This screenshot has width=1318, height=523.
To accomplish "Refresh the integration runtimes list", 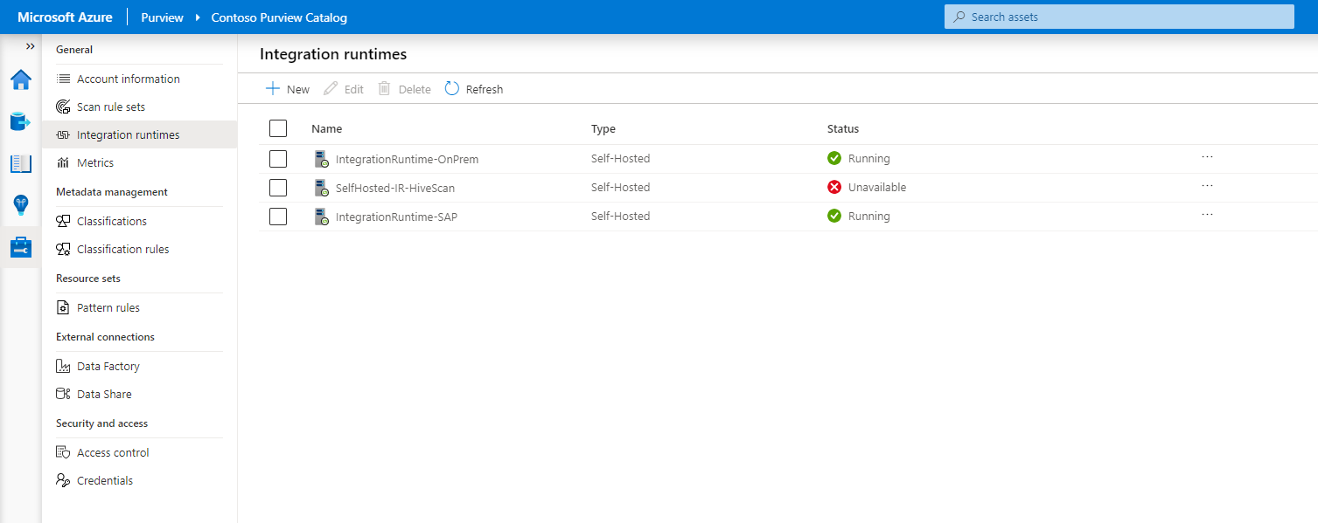I will tap(473, 88).
